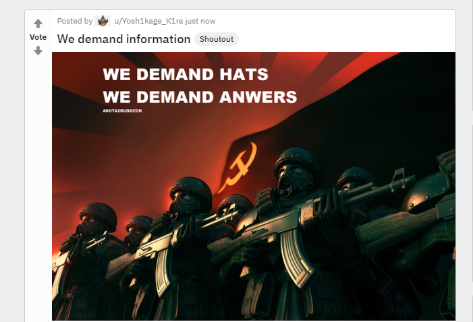Open the poster's avatar icon

point(103,21)
